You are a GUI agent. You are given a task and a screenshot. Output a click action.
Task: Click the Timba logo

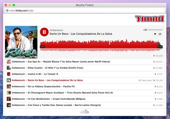click(x=150, y=19)
